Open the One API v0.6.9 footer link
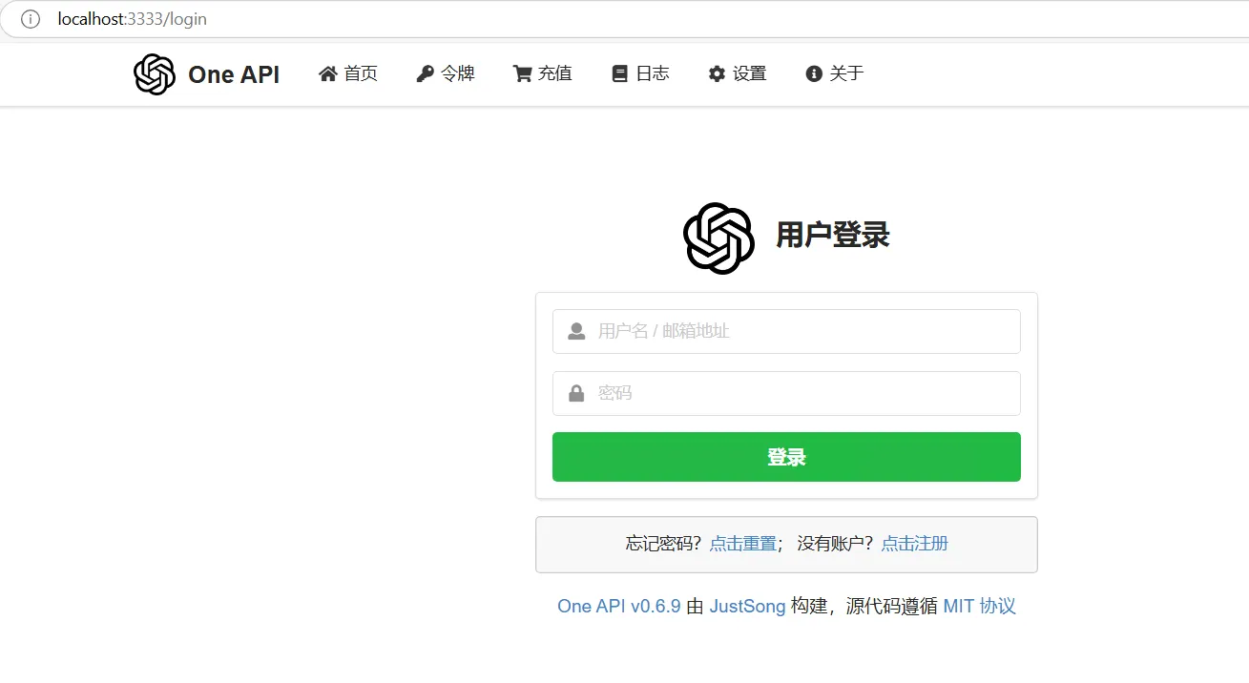The image size is (1249, 683). pyautogui.click(x=619, y=606)
